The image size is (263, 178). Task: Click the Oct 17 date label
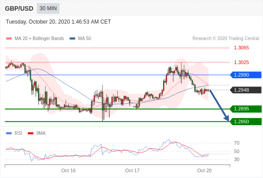(132, 170)
